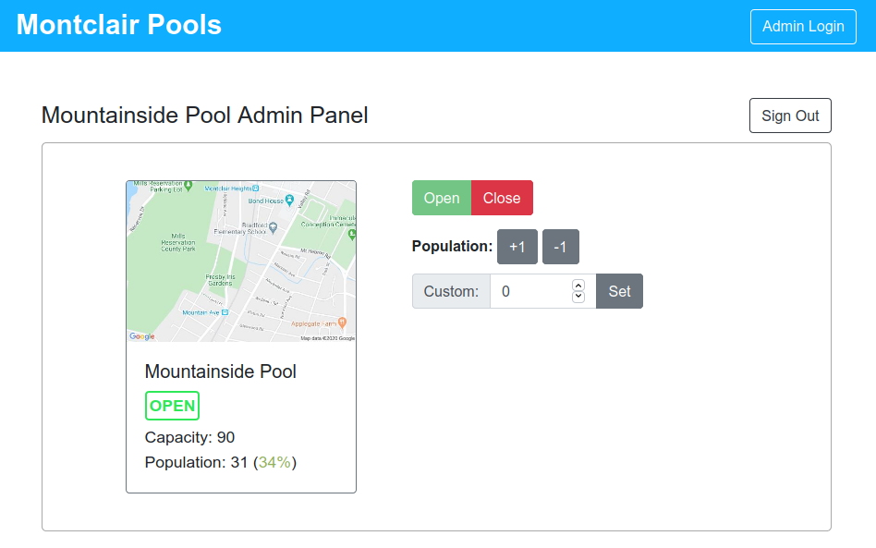Increment the Custom population spinner up

coord(578,286)
